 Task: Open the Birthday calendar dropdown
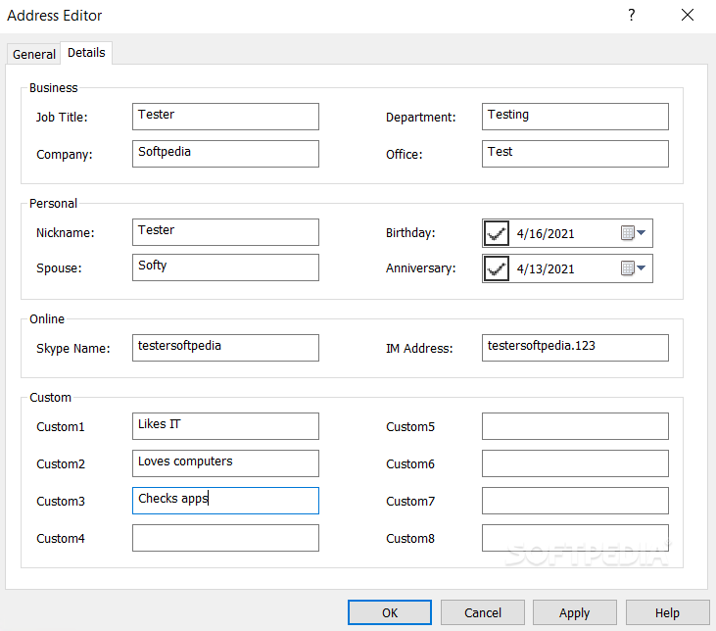click(634, 233)
